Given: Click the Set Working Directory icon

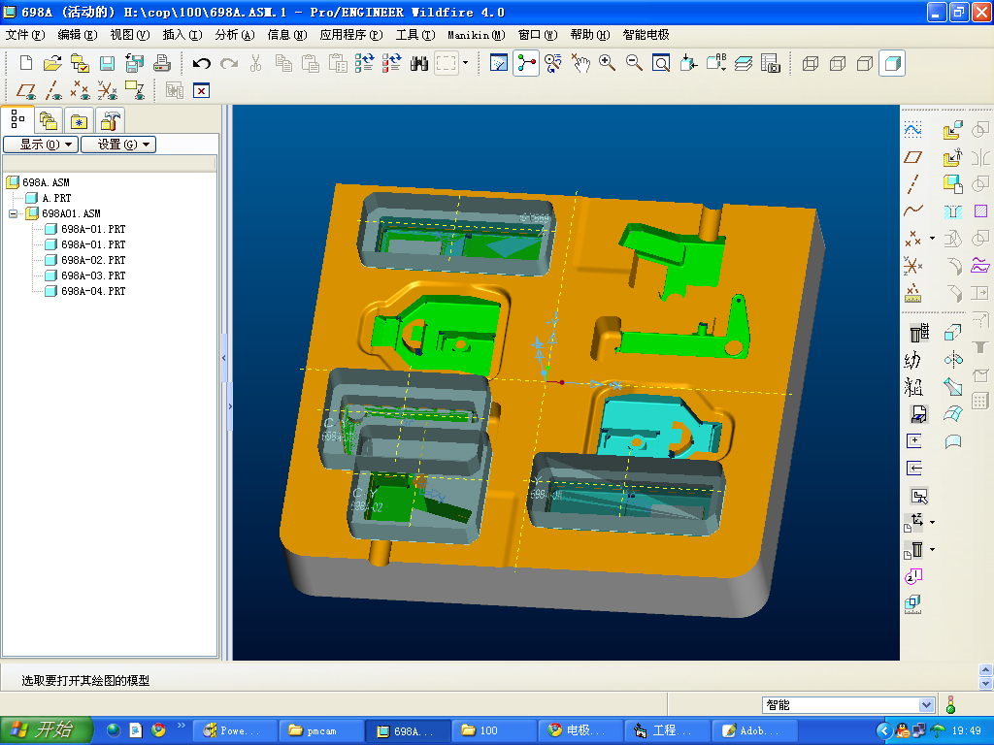Looking at the screenshot, I should tap(80, 63).
